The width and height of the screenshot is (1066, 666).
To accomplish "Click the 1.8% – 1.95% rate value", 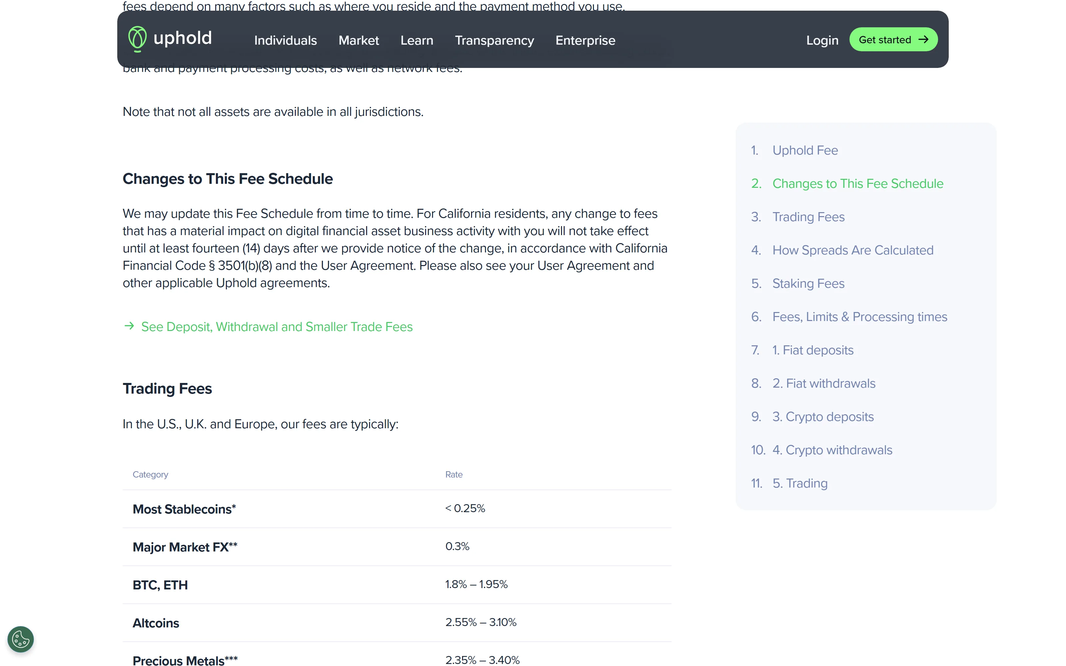I will (476, 584).
